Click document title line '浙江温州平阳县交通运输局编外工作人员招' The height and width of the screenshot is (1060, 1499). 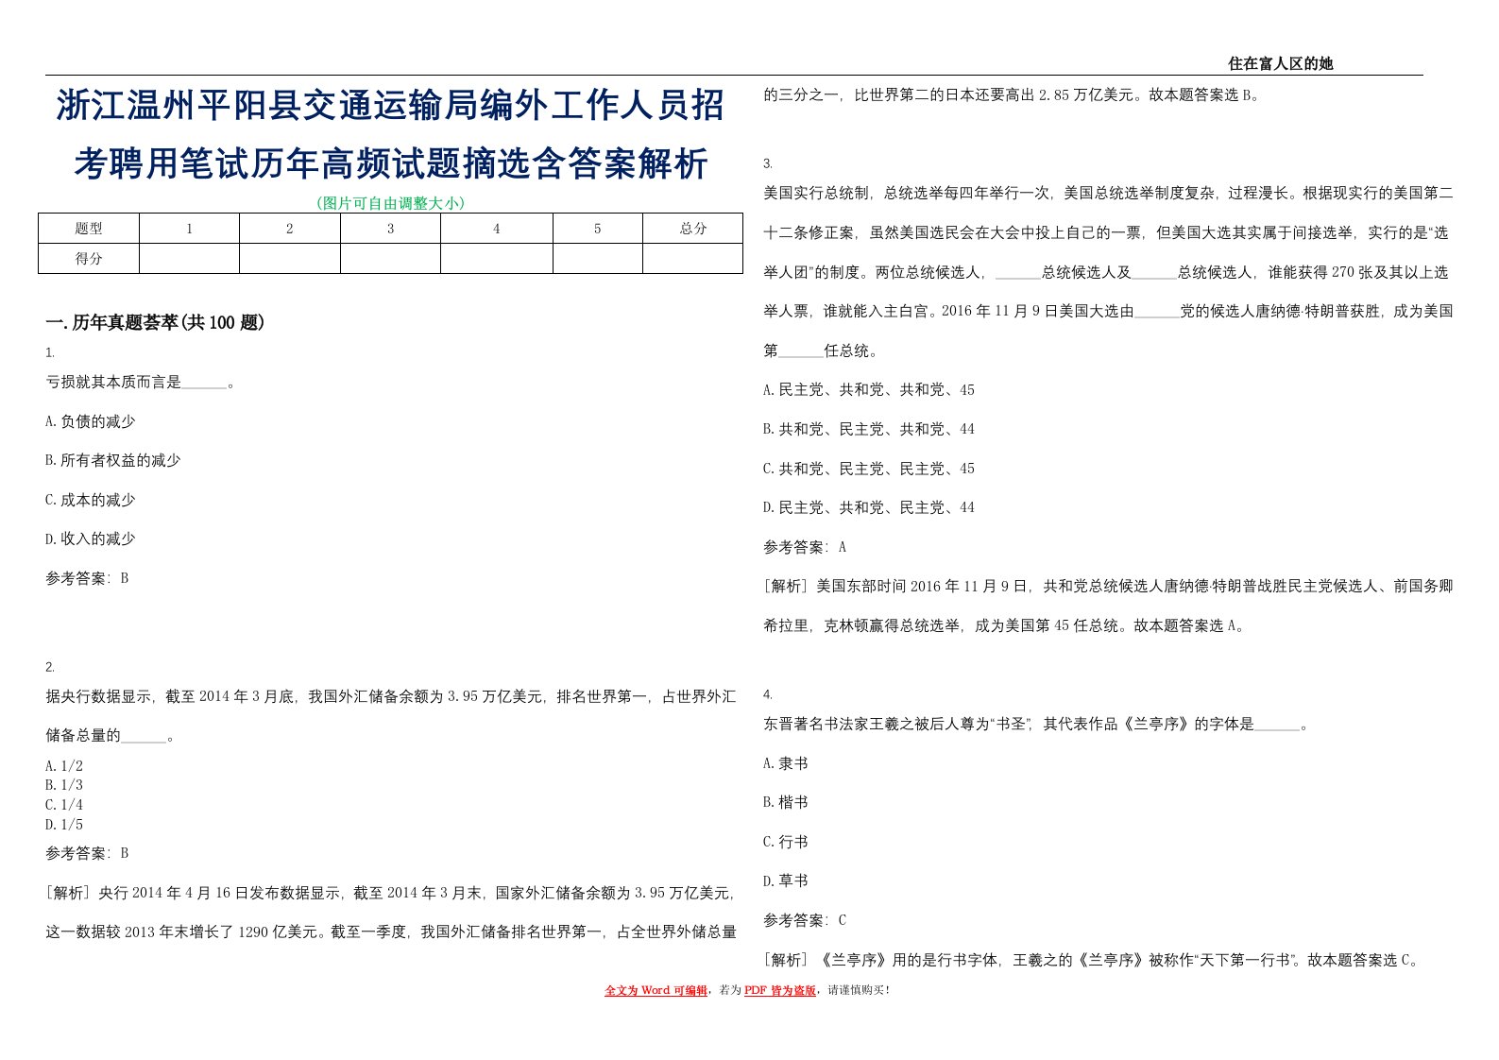390,106
